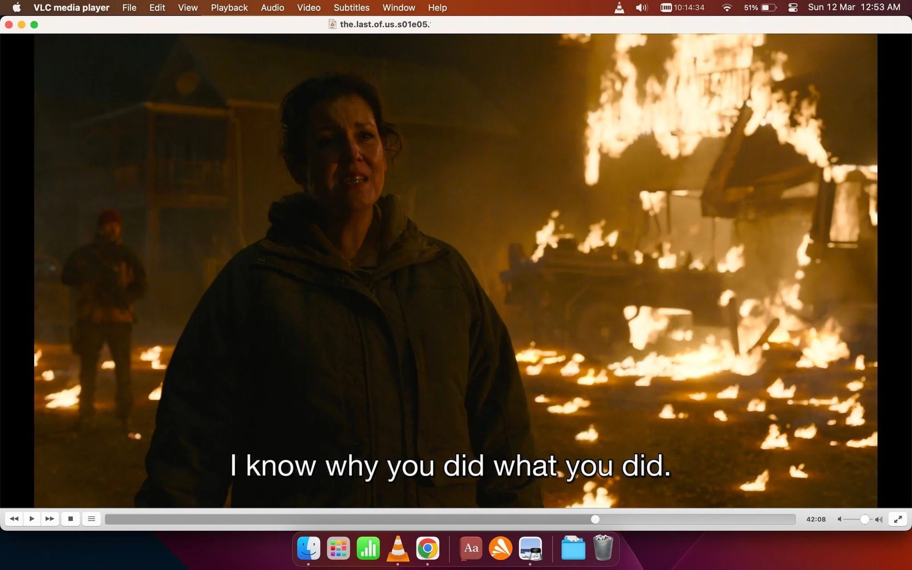Viewport: 912px width, 570px height.
Task: Open the Apple menu
Action: pos(16,8)
